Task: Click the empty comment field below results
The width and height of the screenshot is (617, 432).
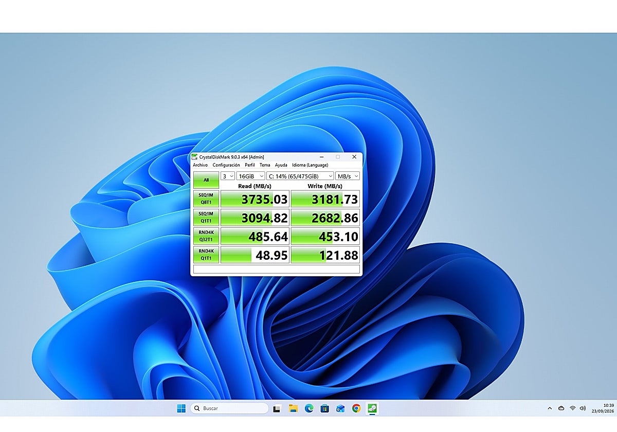Action: point(277,269)
